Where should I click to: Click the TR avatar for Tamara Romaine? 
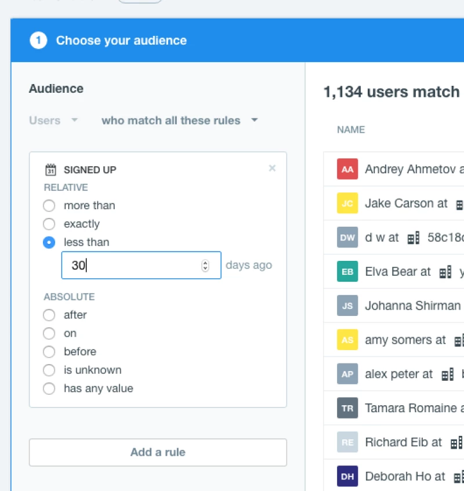(347, 408)
